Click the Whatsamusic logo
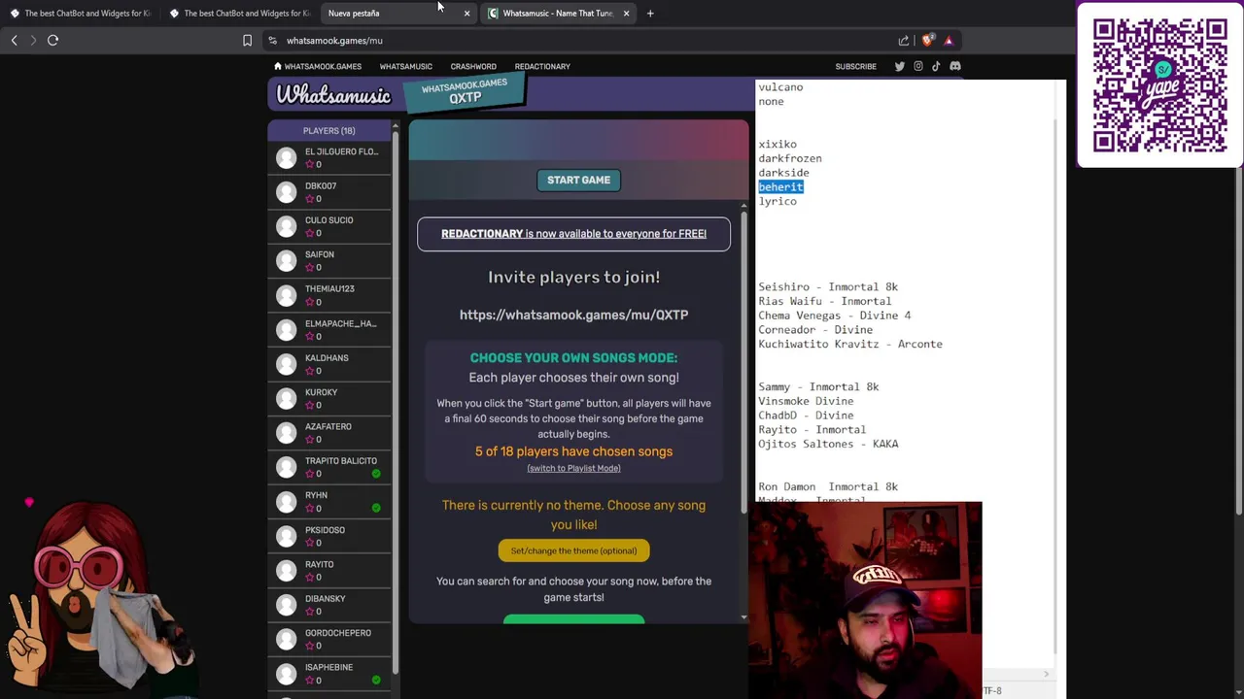Viewport: 1244px width, 699px height. coord(333,94)
